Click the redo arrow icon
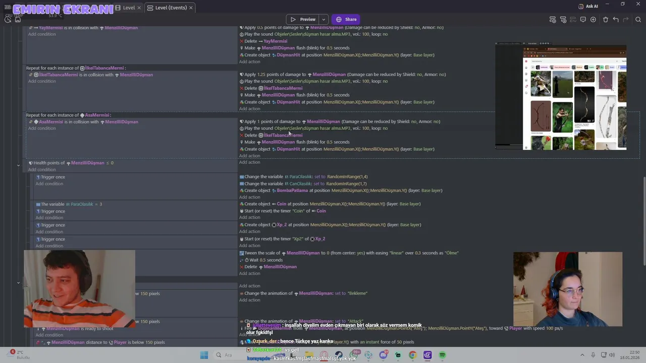 [626, 20]
